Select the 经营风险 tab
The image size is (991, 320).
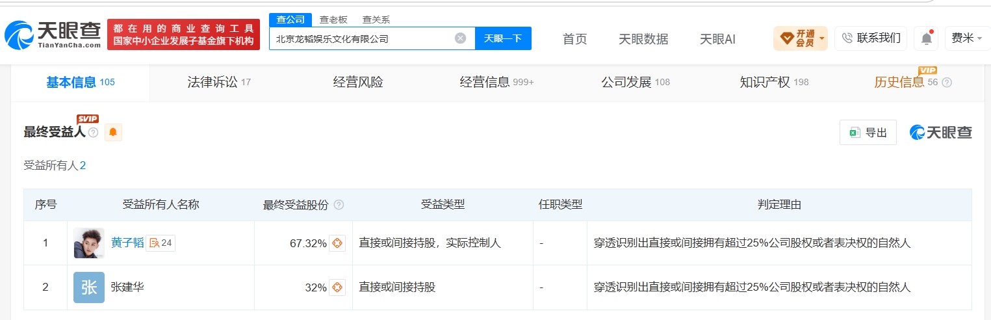358,83
